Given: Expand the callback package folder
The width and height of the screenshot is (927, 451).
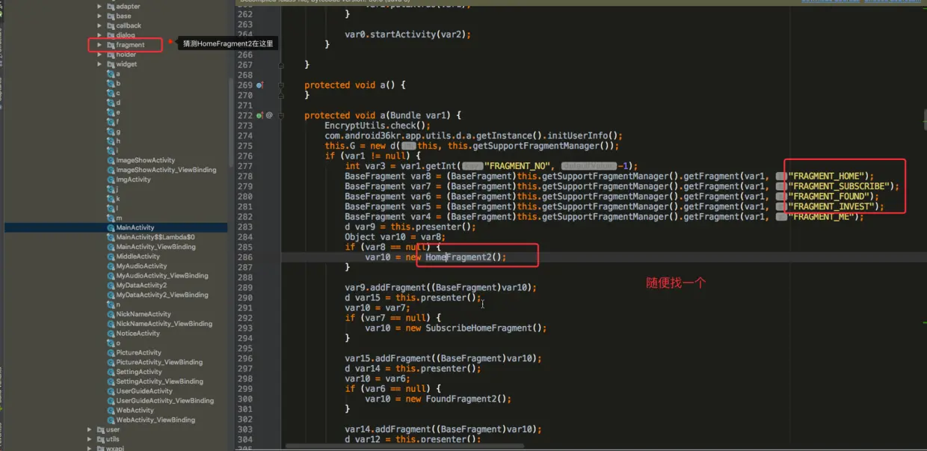Looking at the screenshot, I should tap(100, 25).
